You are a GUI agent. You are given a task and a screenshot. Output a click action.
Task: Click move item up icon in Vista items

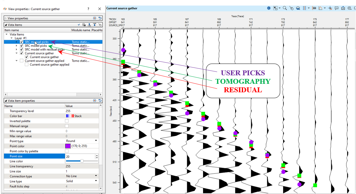(x=89, y=25)
